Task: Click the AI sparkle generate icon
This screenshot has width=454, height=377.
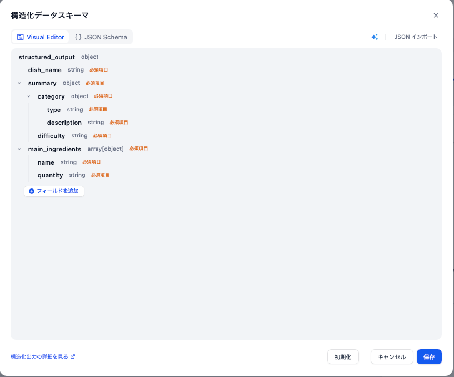Action: pos(375,37)
